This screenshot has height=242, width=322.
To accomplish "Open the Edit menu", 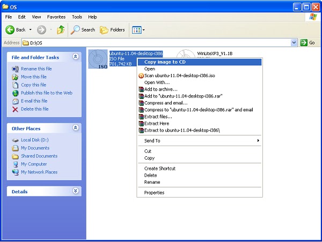I will [x=21, y=17].
